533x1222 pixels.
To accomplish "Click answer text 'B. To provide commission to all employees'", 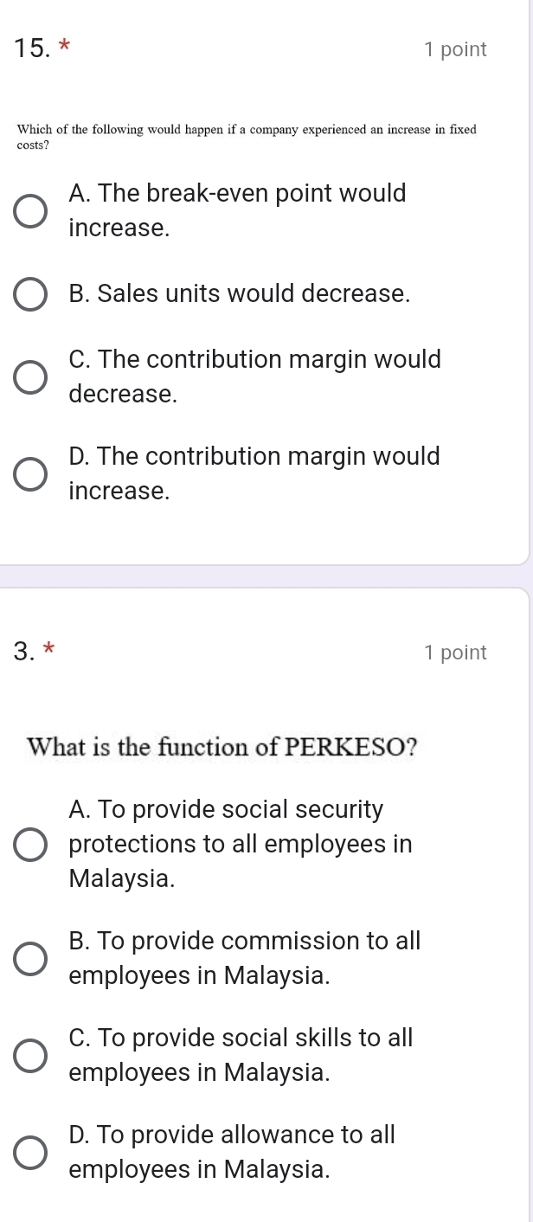I will coord(244,958).
